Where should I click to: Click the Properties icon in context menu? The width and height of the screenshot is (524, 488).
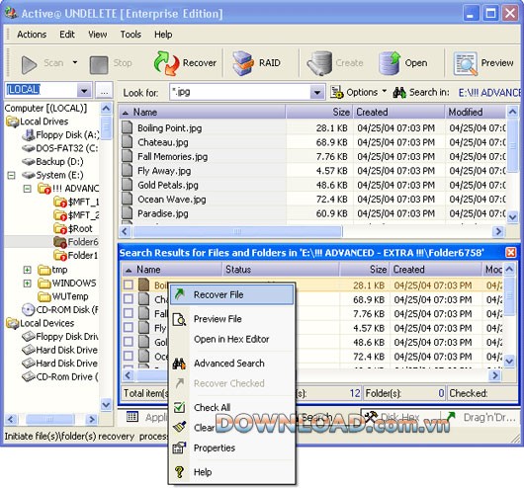[x=179, y=447]
